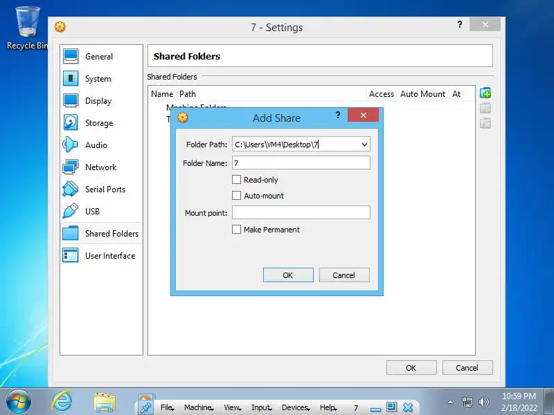This screenshot has height=415, width=554.
Task: Click Cancel in the Add Share dialog
Action: coord(344,275)
